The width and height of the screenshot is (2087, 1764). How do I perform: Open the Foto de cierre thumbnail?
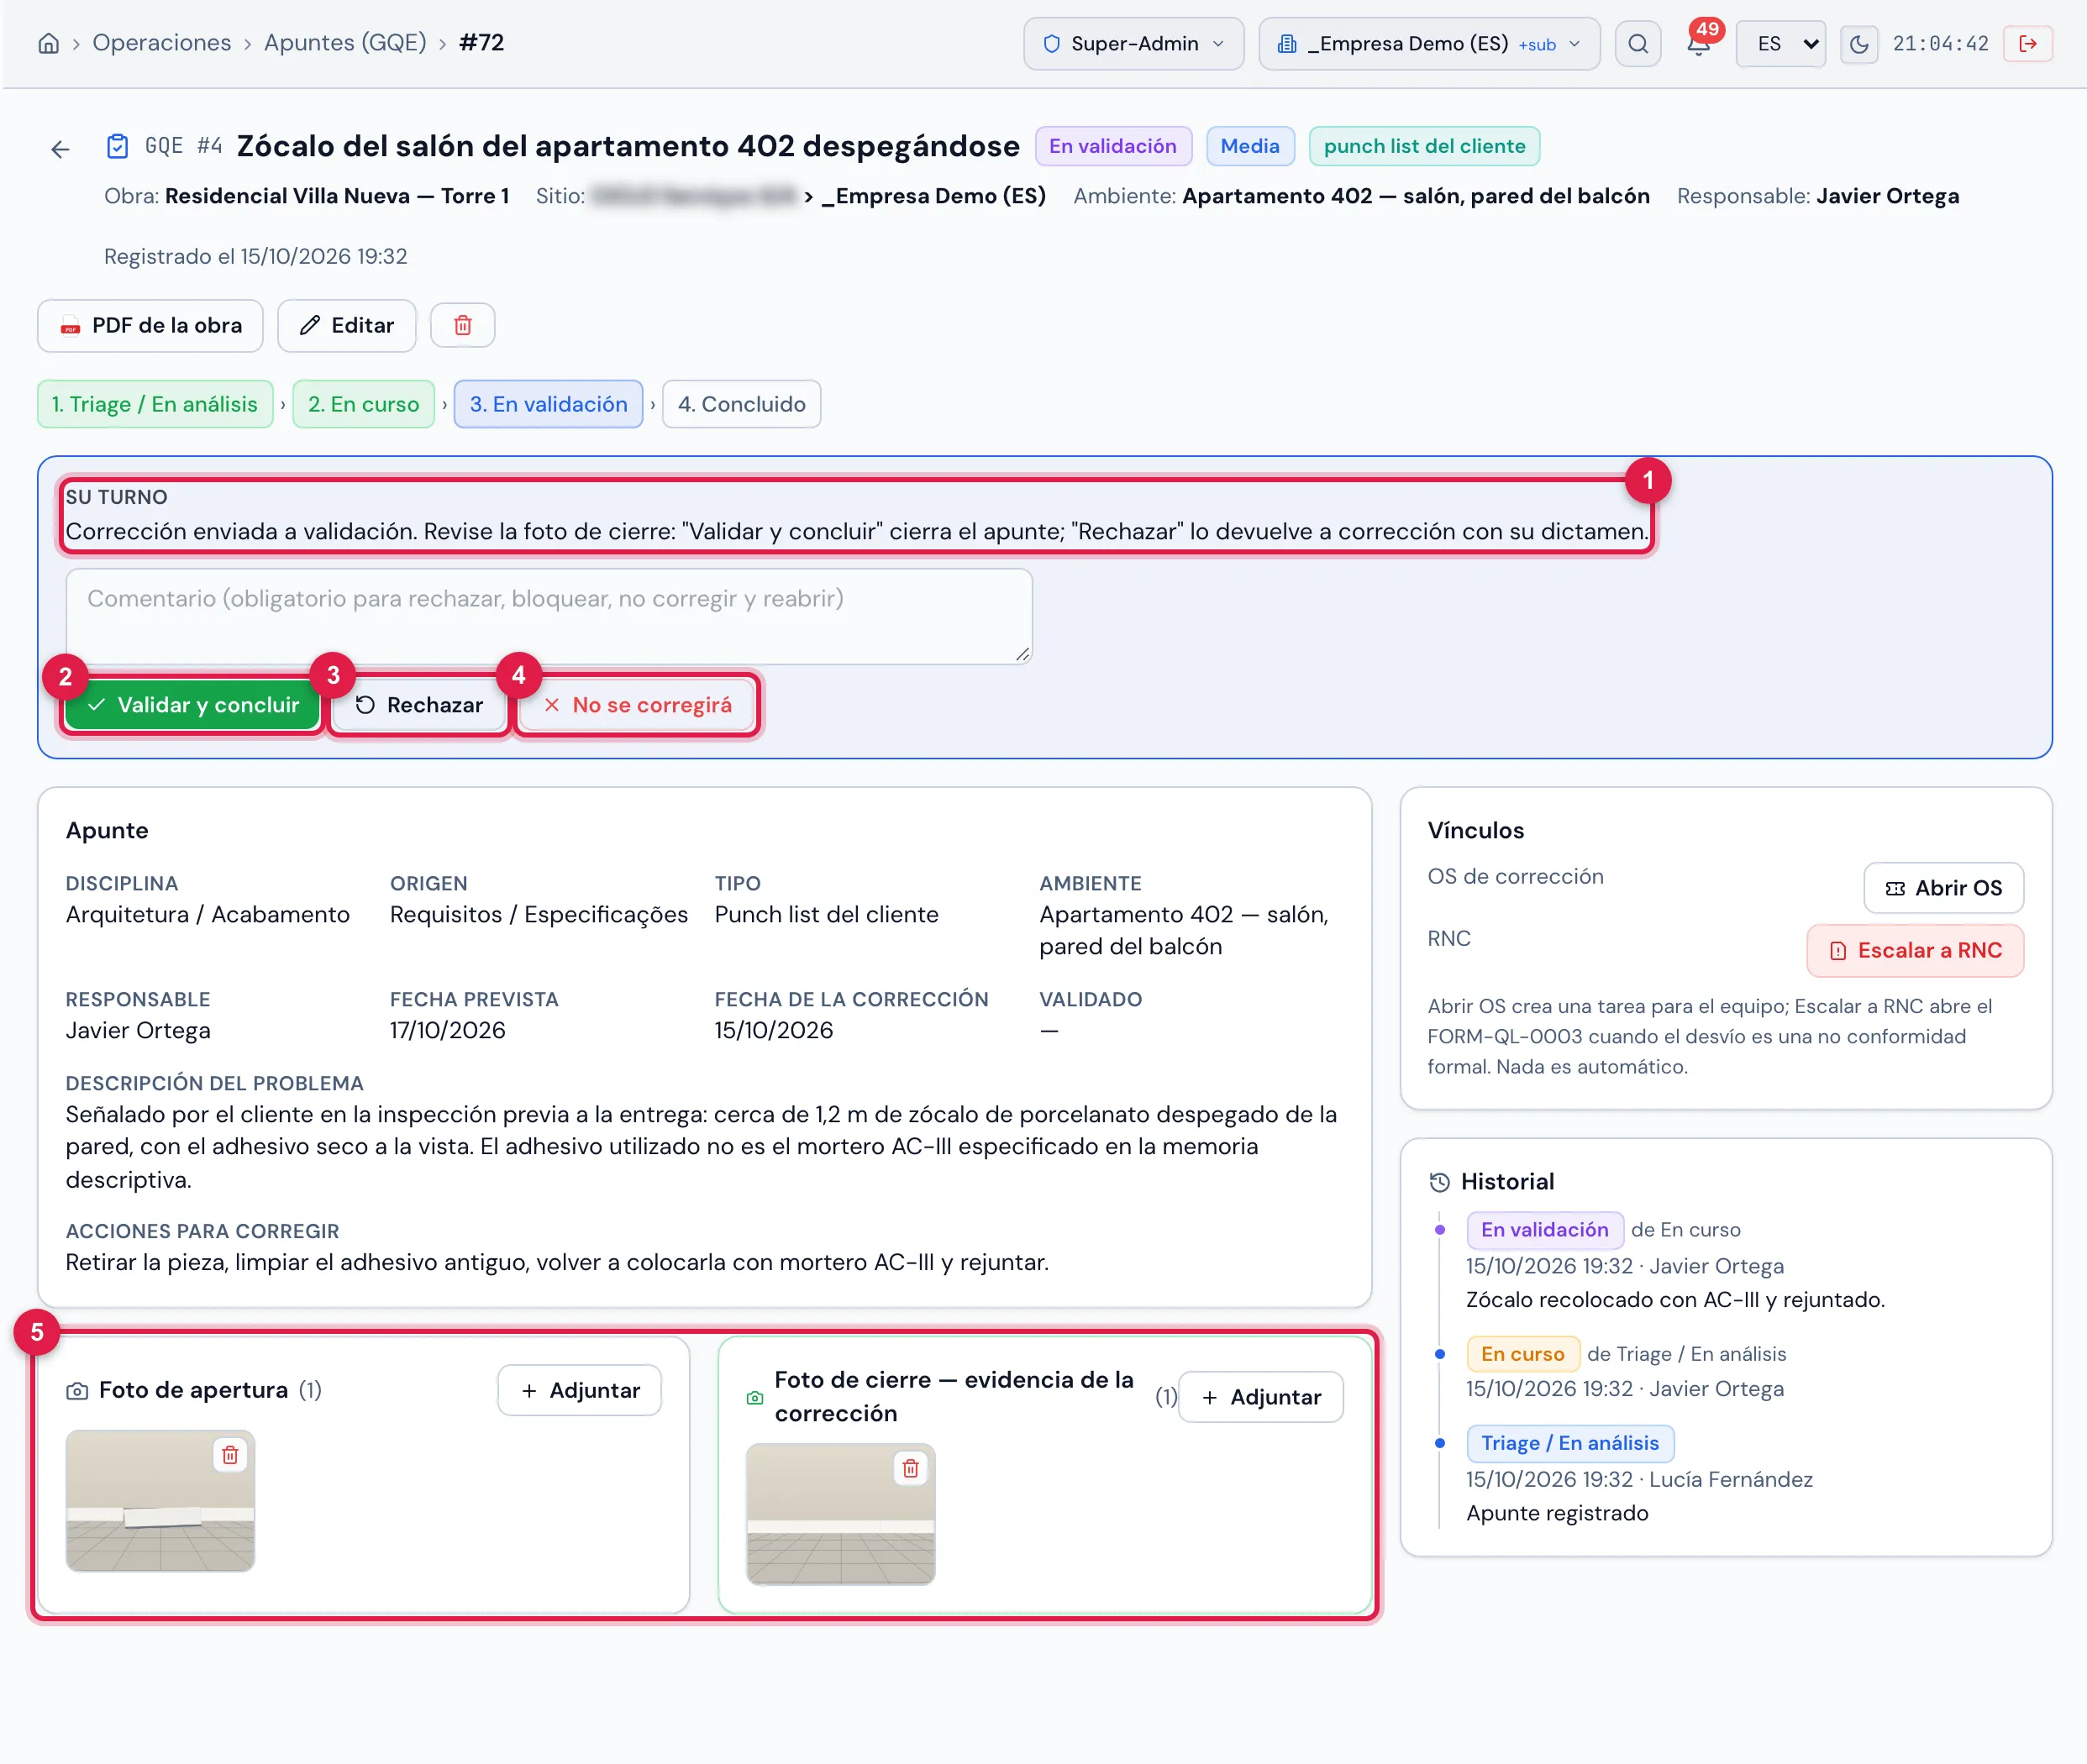click(840, 1514)
